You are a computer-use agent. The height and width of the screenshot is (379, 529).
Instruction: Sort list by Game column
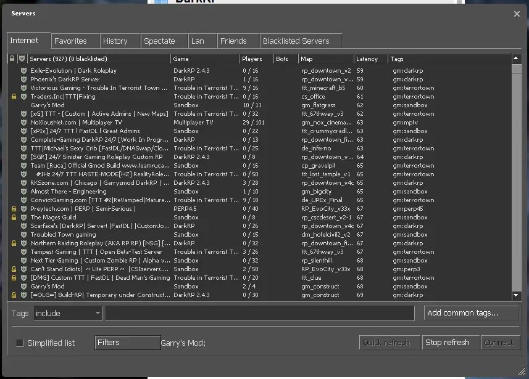[205, 59]
